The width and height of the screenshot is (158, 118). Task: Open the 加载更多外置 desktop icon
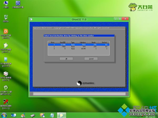tap(18, 4)
